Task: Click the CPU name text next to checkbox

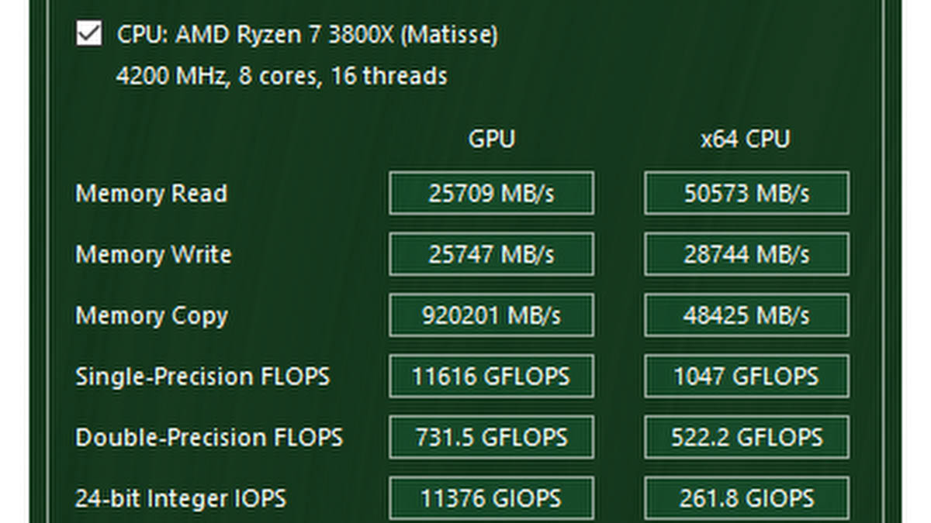Action: point(307,35)
